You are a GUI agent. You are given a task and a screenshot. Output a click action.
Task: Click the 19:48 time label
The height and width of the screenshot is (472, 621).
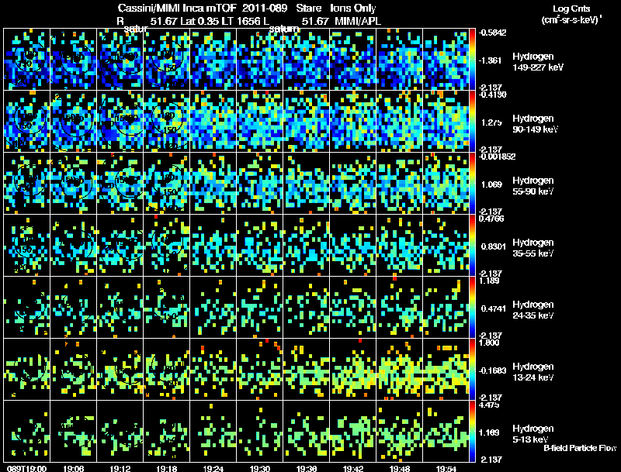tap(399, 469)
